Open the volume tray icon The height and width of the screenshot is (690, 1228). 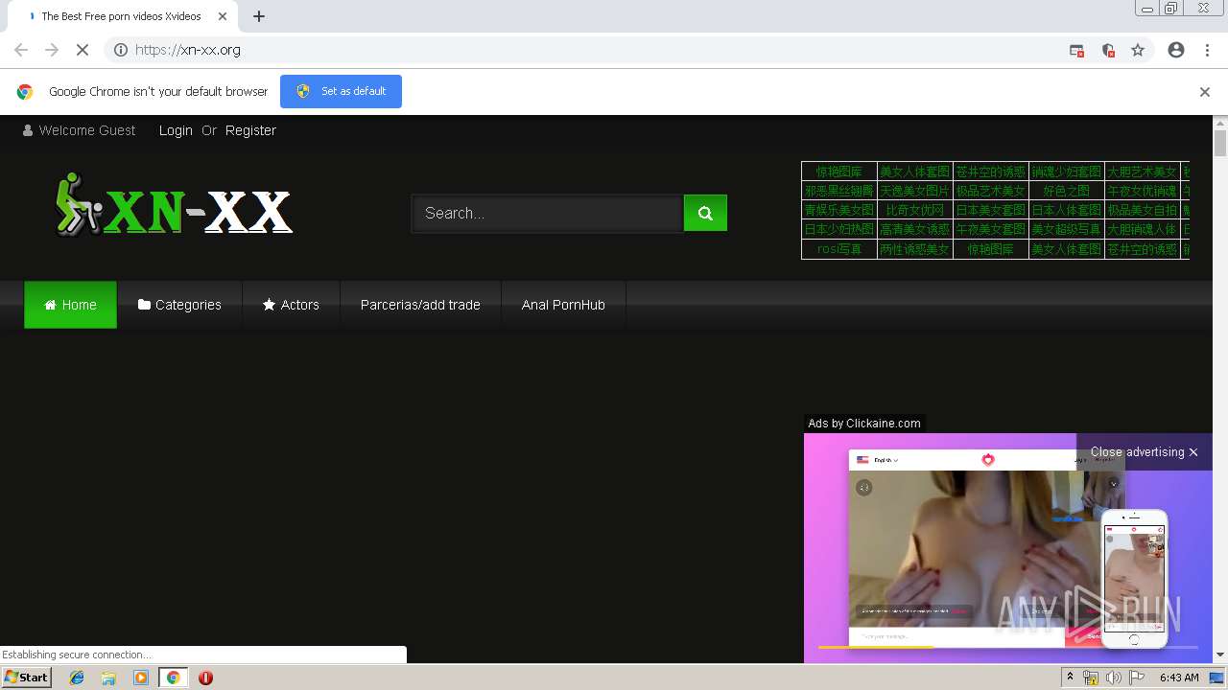[1114, 678]
